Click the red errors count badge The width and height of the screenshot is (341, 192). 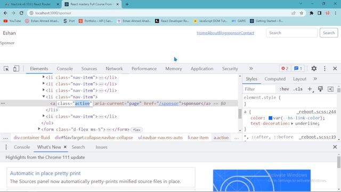pos(285,69)
